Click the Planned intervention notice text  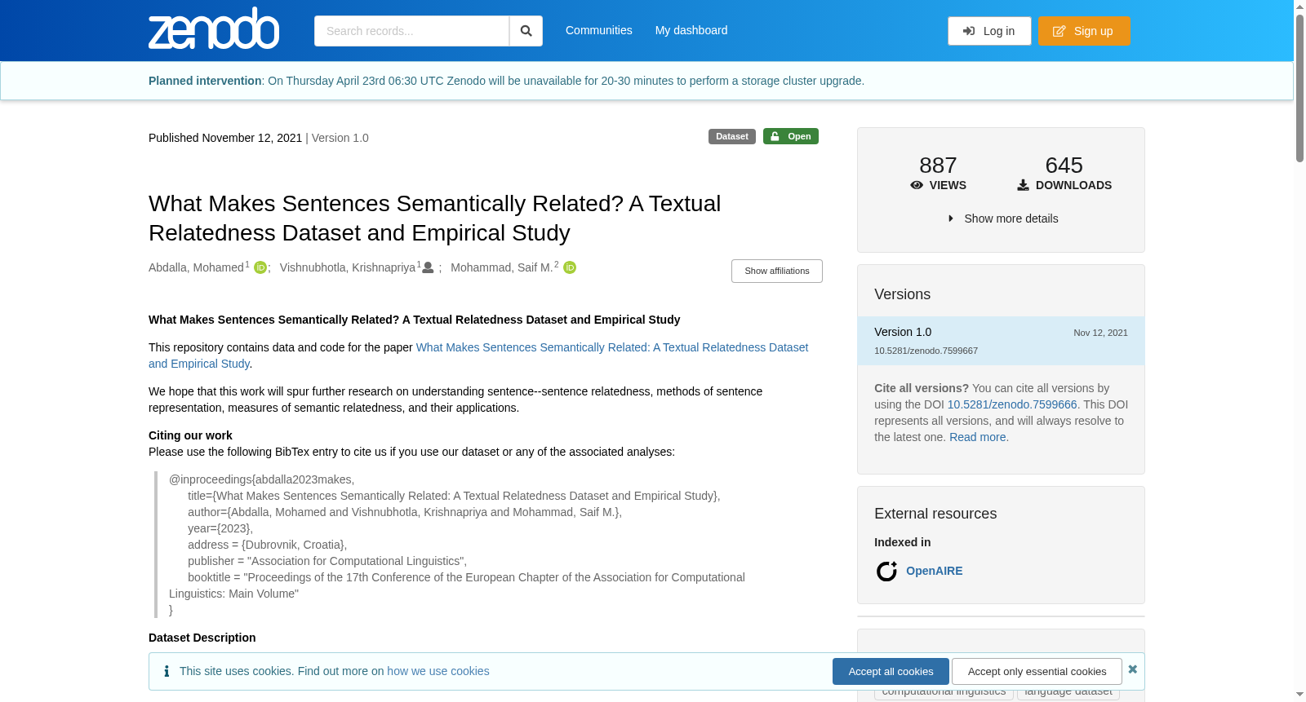[506, 81]
